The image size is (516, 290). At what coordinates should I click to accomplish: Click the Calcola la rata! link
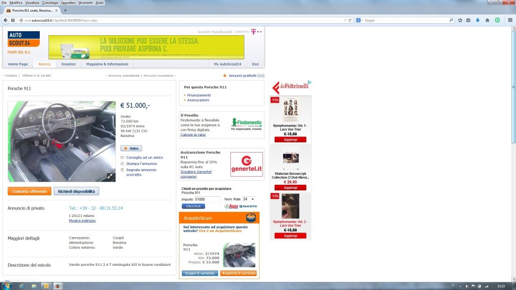(193, 135)
